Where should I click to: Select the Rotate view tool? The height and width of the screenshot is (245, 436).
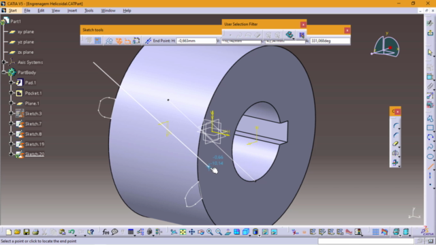[201, 231]
